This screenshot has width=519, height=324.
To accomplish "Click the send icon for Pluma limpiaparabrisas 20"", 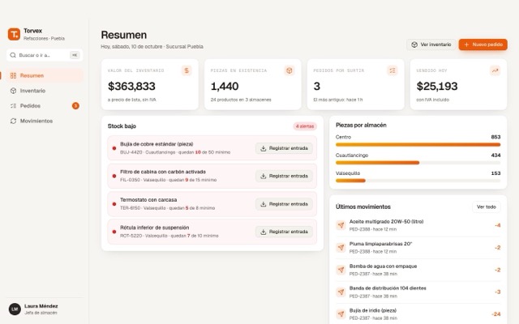I will click(x=341, y=247).
